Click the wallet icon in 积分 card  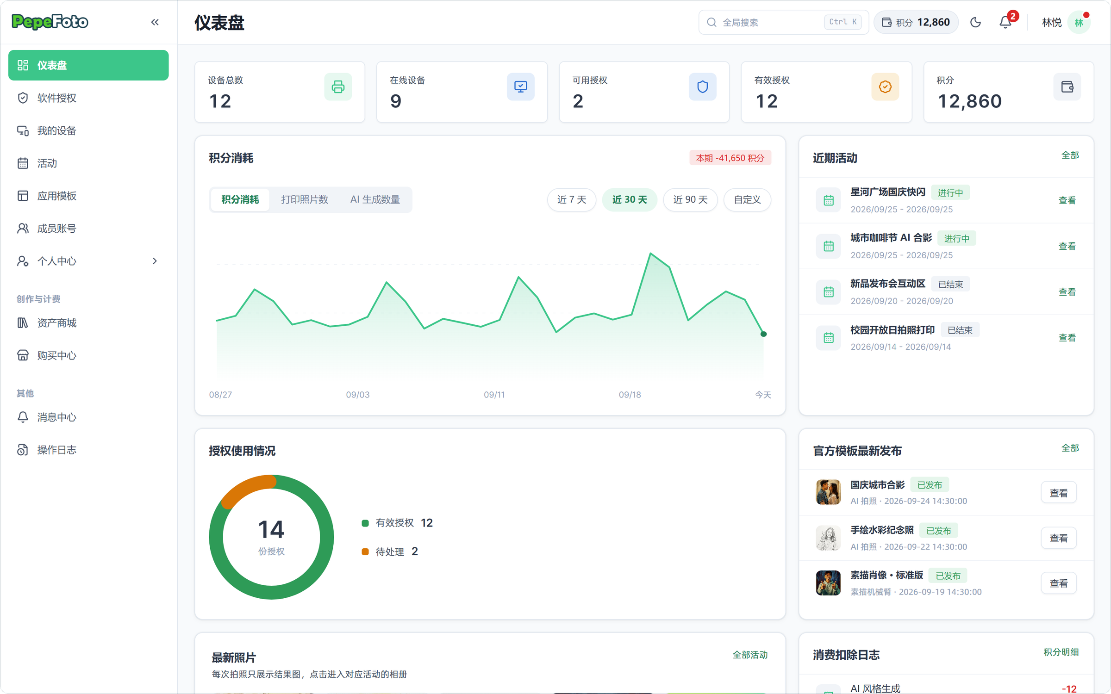[1067, 87]
